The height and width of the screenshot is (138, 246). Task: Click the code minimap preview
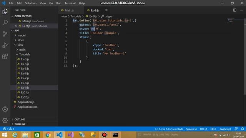pyautogui.click(x=231, y=20)
